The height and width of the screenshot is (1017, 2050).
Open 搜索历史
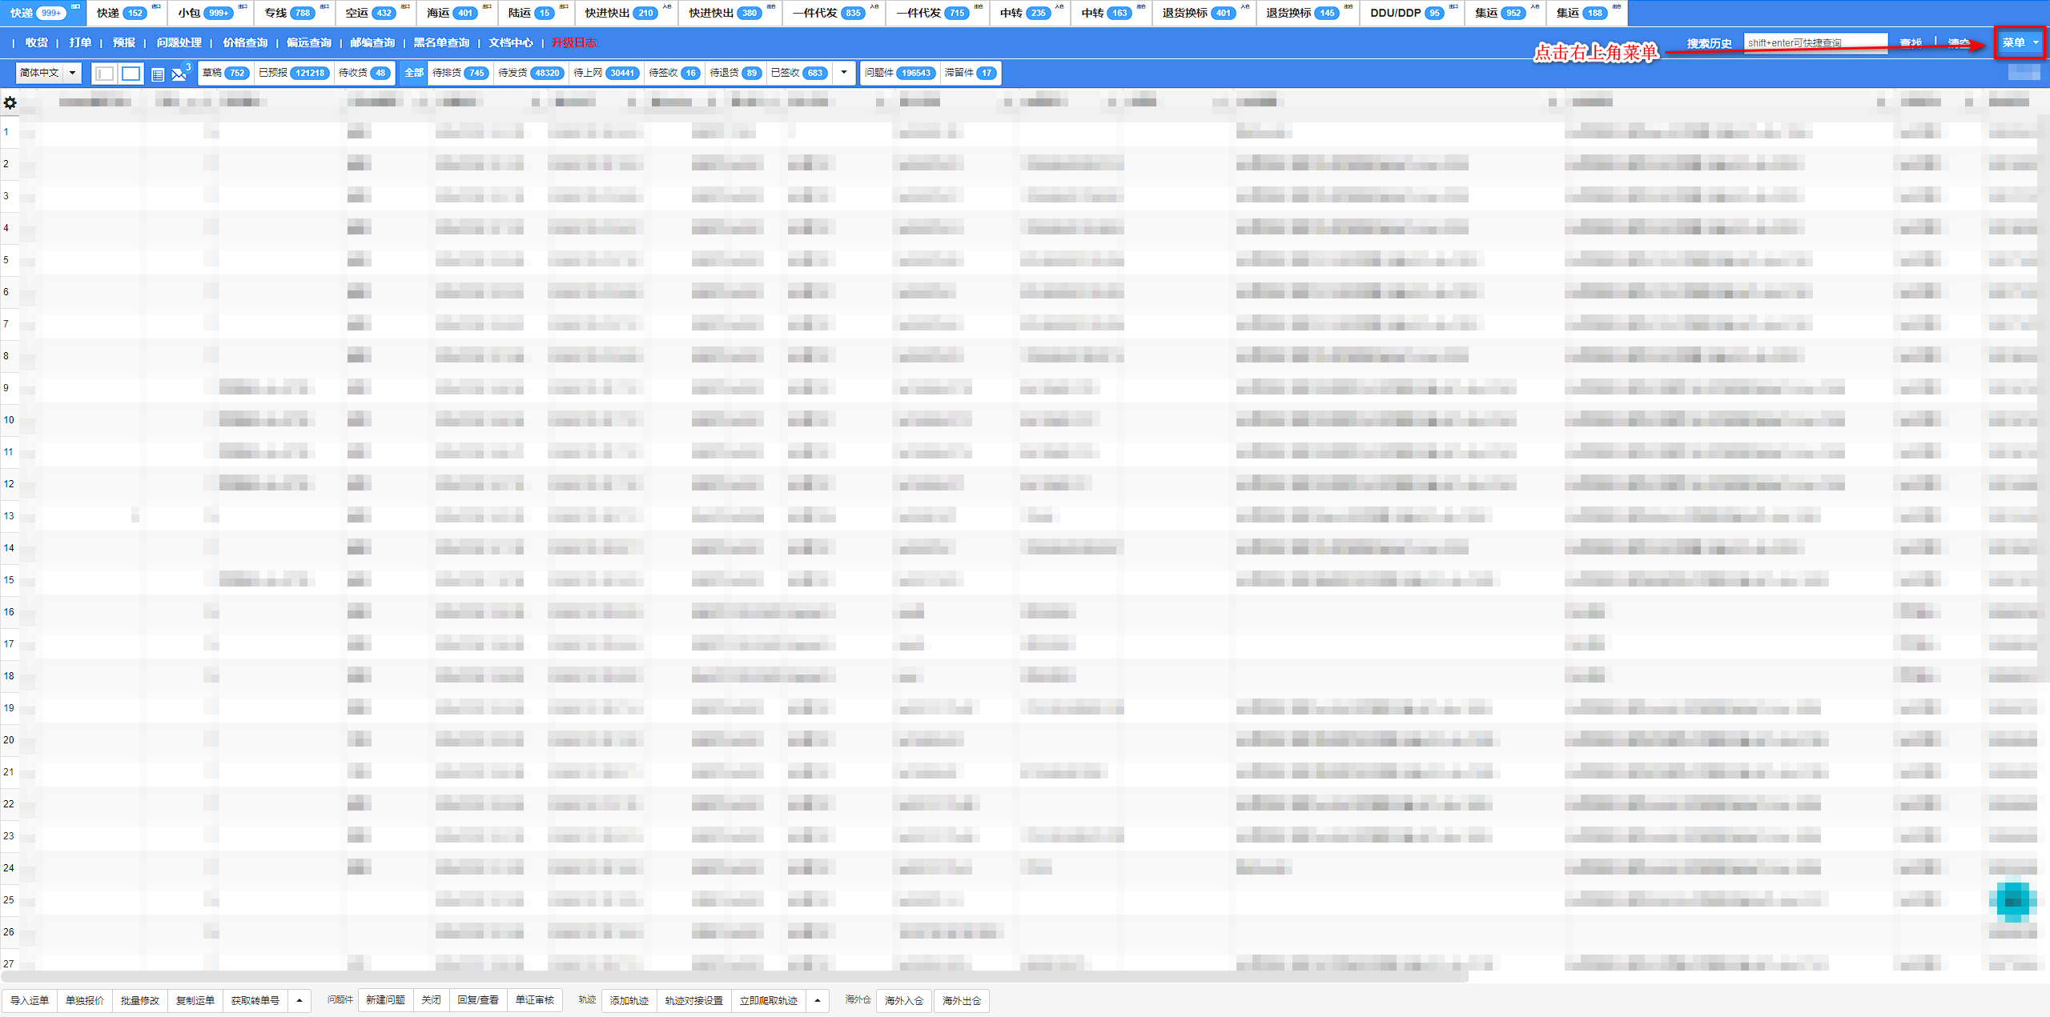[x=1710, y=43]
